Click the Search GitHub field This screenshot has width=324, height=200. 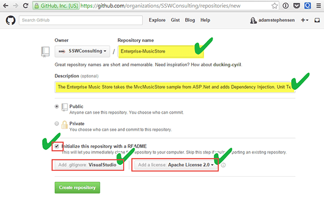(81, 20)
